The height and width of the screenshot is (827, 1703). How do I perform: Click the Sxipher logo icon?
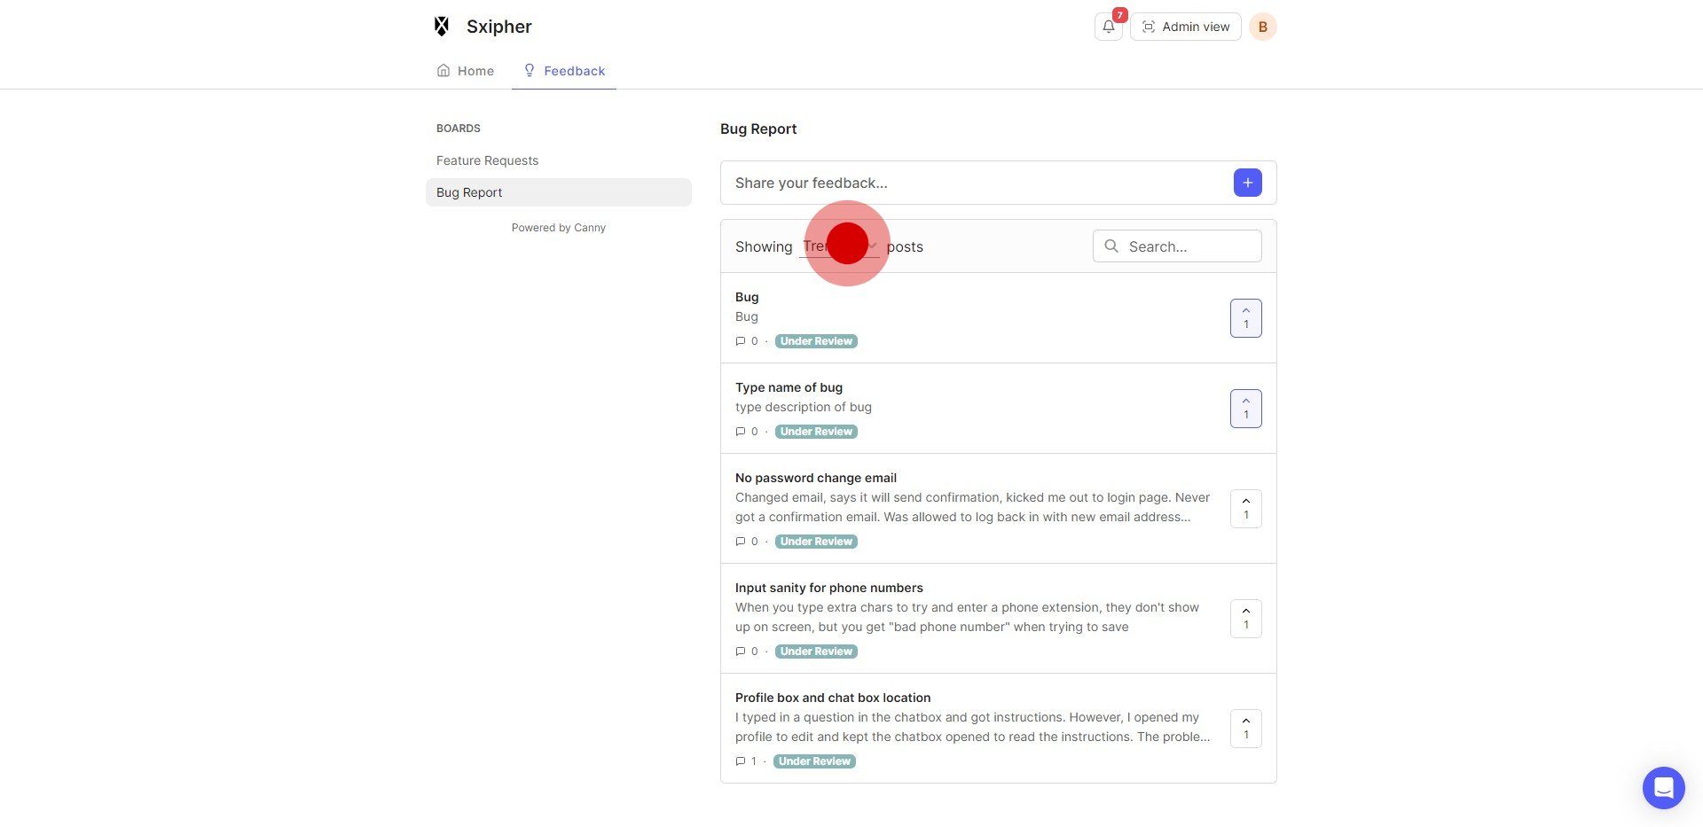[442, 27]
